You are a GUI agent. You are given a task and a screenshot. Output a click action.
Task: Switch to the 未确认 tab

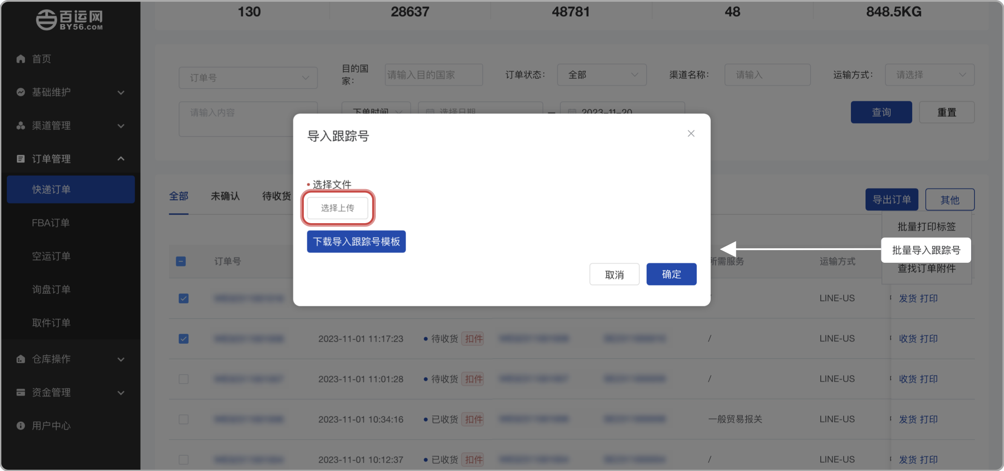click(x=225, y=196)
